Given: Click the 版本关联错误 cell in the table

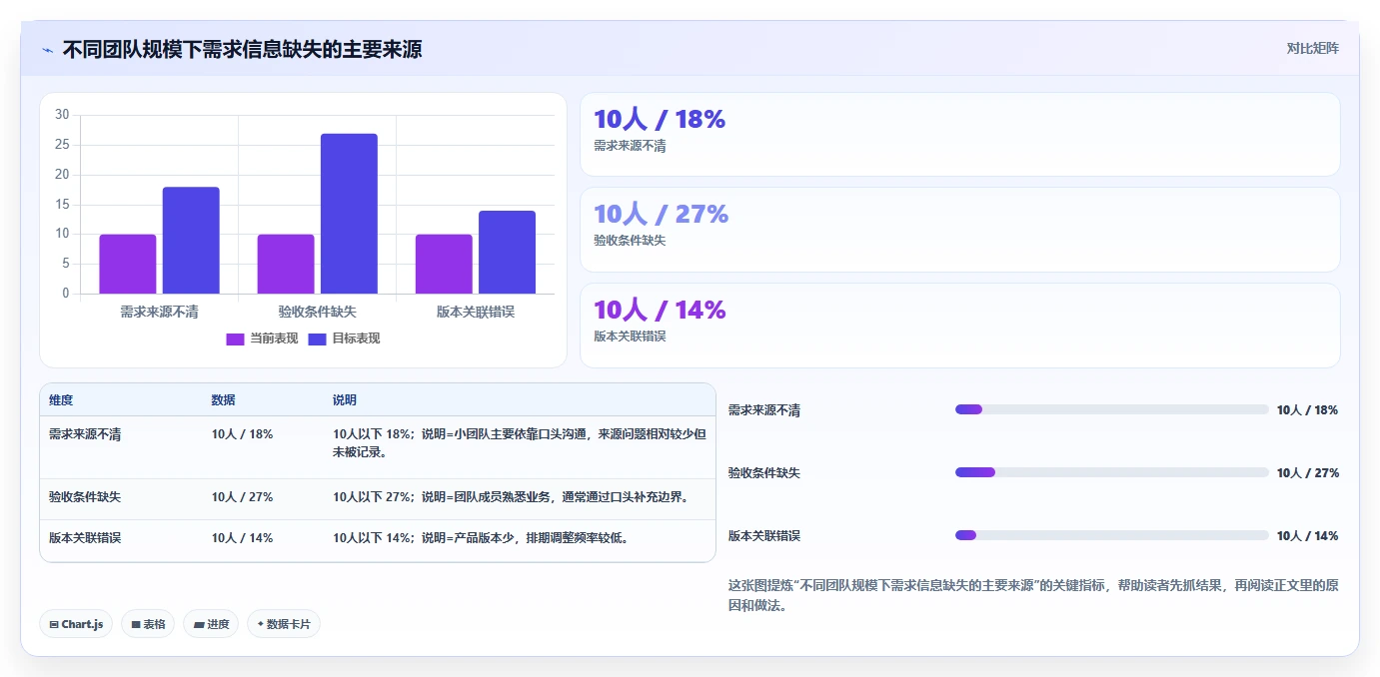Looking at the screenshot, I should click(x=85, y=537).
